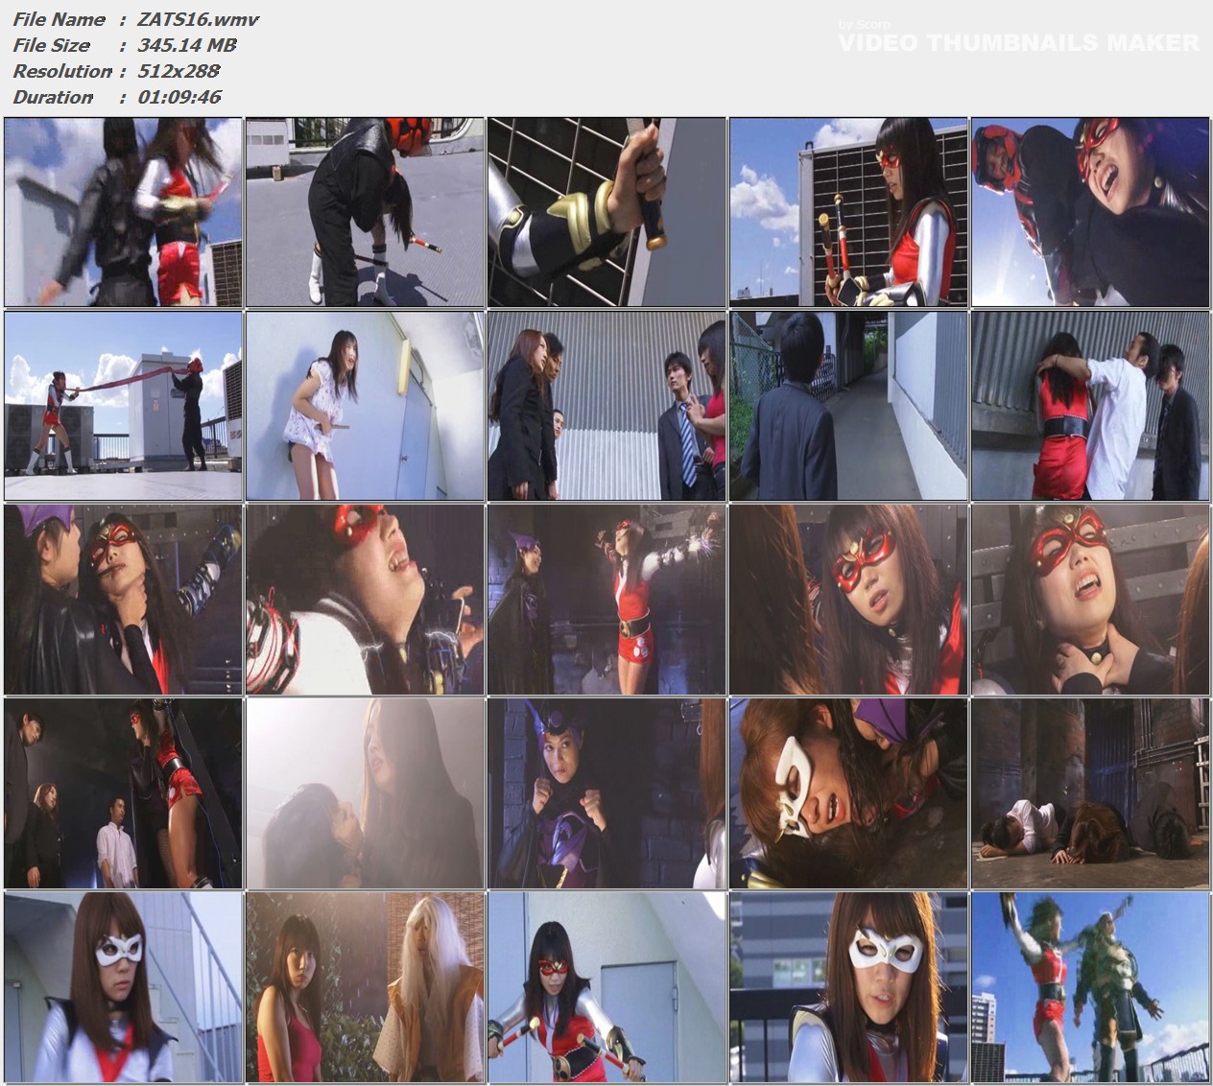This screenshot has width=1213, height=1086.
Task: Open thumbnail of red-masked woman lying back, looking up
Action: (x=848, y=600)
